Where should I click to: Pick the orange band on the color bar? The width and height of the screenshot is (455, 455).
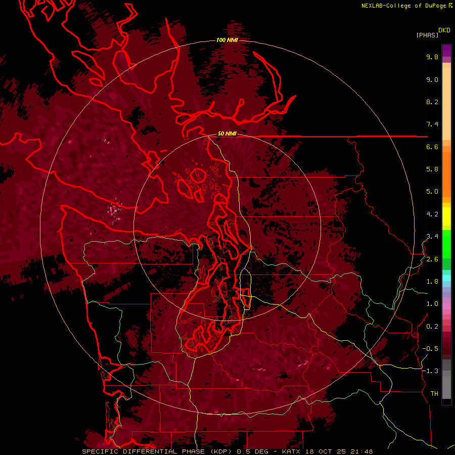tap(446, 175)
